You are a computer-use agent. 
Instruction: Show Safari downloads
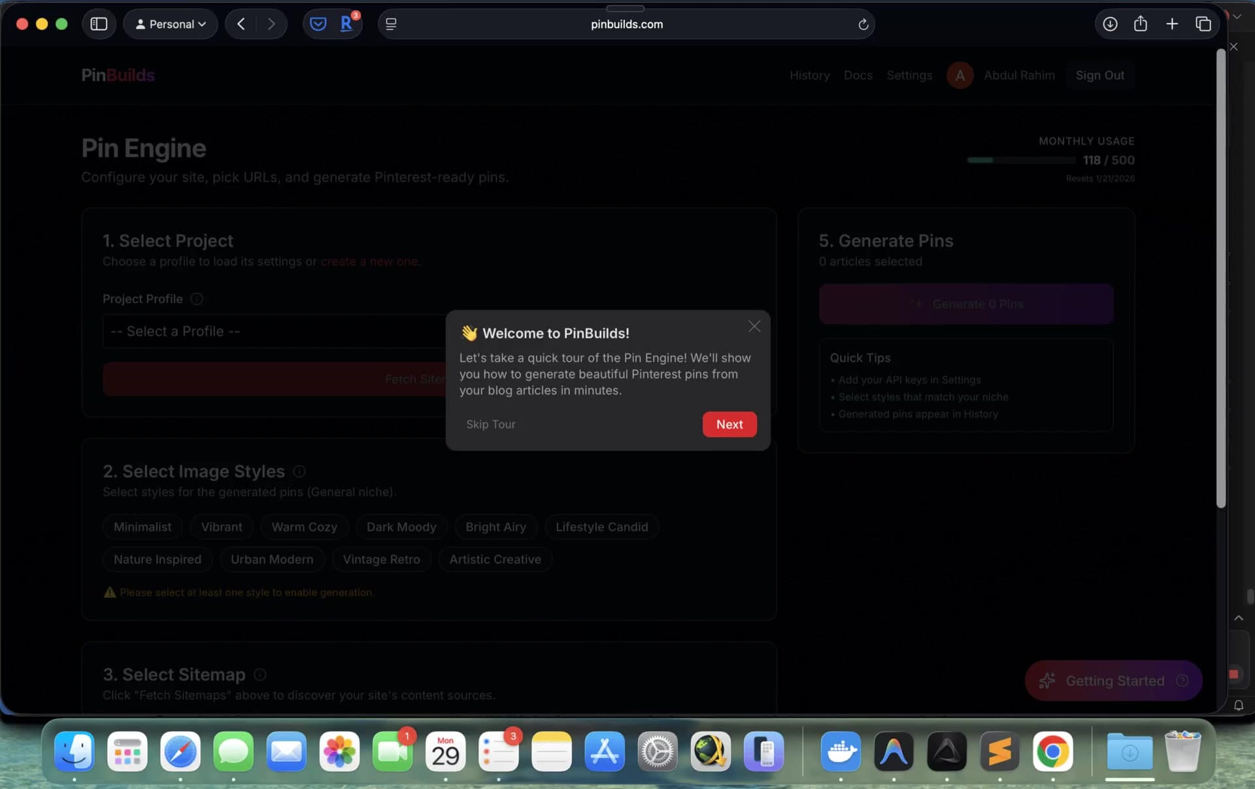(x=1110, y=24)
